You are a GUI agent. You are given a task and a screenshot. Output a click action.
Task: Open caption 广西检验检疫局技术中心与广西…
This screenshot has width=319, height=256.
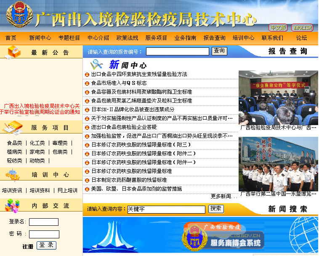pyautogui.click(x=278, y=128)
